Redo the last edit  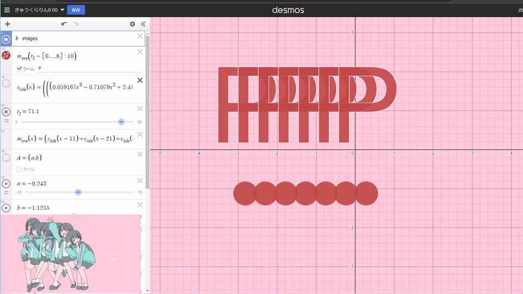tap(76, 23)
